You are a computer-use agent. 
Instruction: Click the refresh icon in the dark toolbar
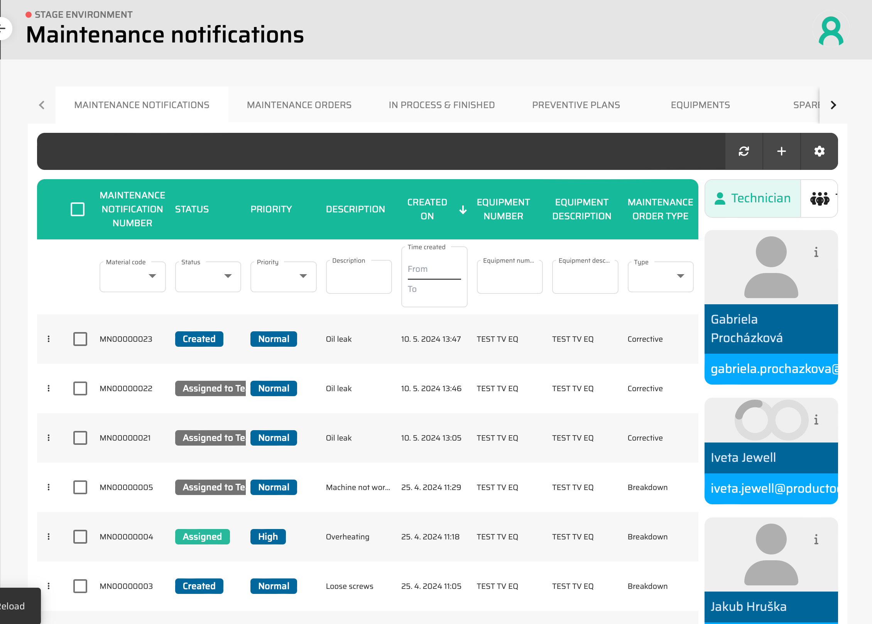pos(744,151)
